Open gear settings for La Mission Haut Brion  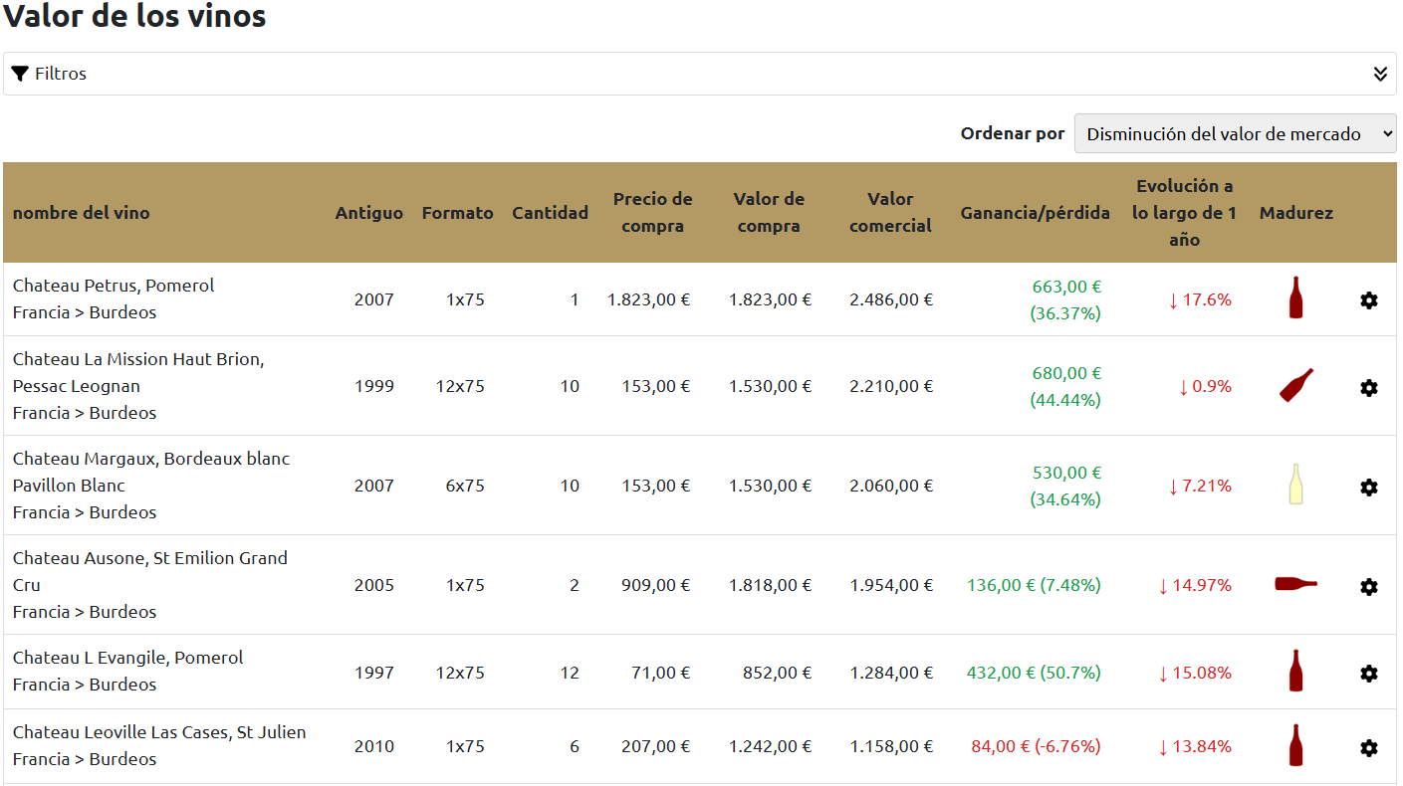[x=1369, y=387]
